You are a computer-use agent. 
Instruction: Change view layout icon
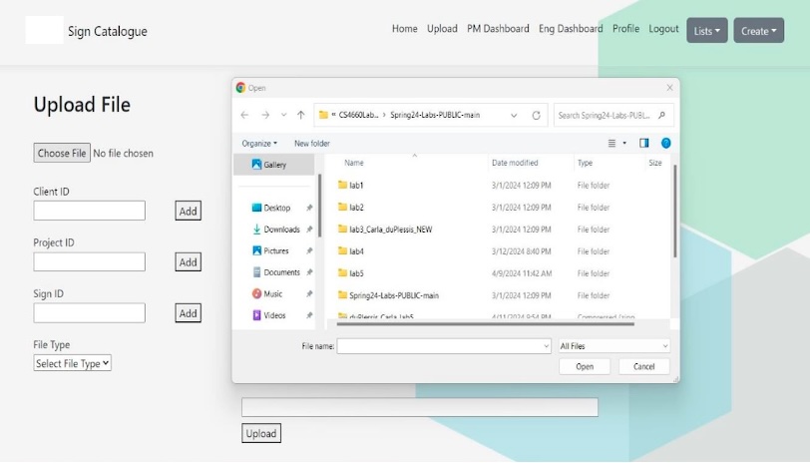click(611, 143)
